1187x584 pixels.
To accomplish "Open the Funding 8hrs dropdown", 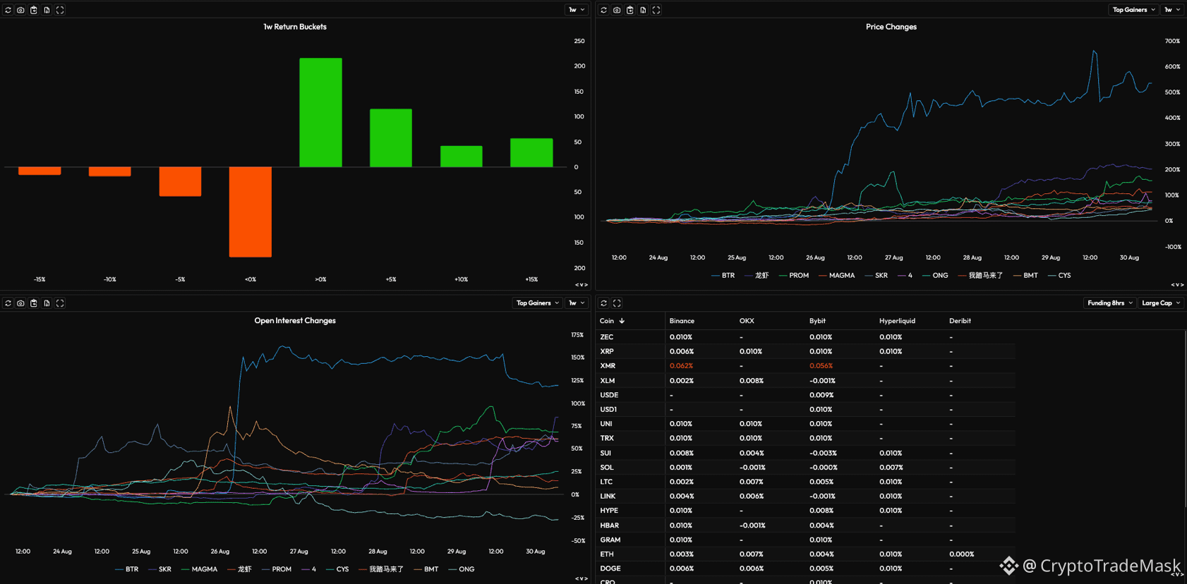I will coord(1109,303).
